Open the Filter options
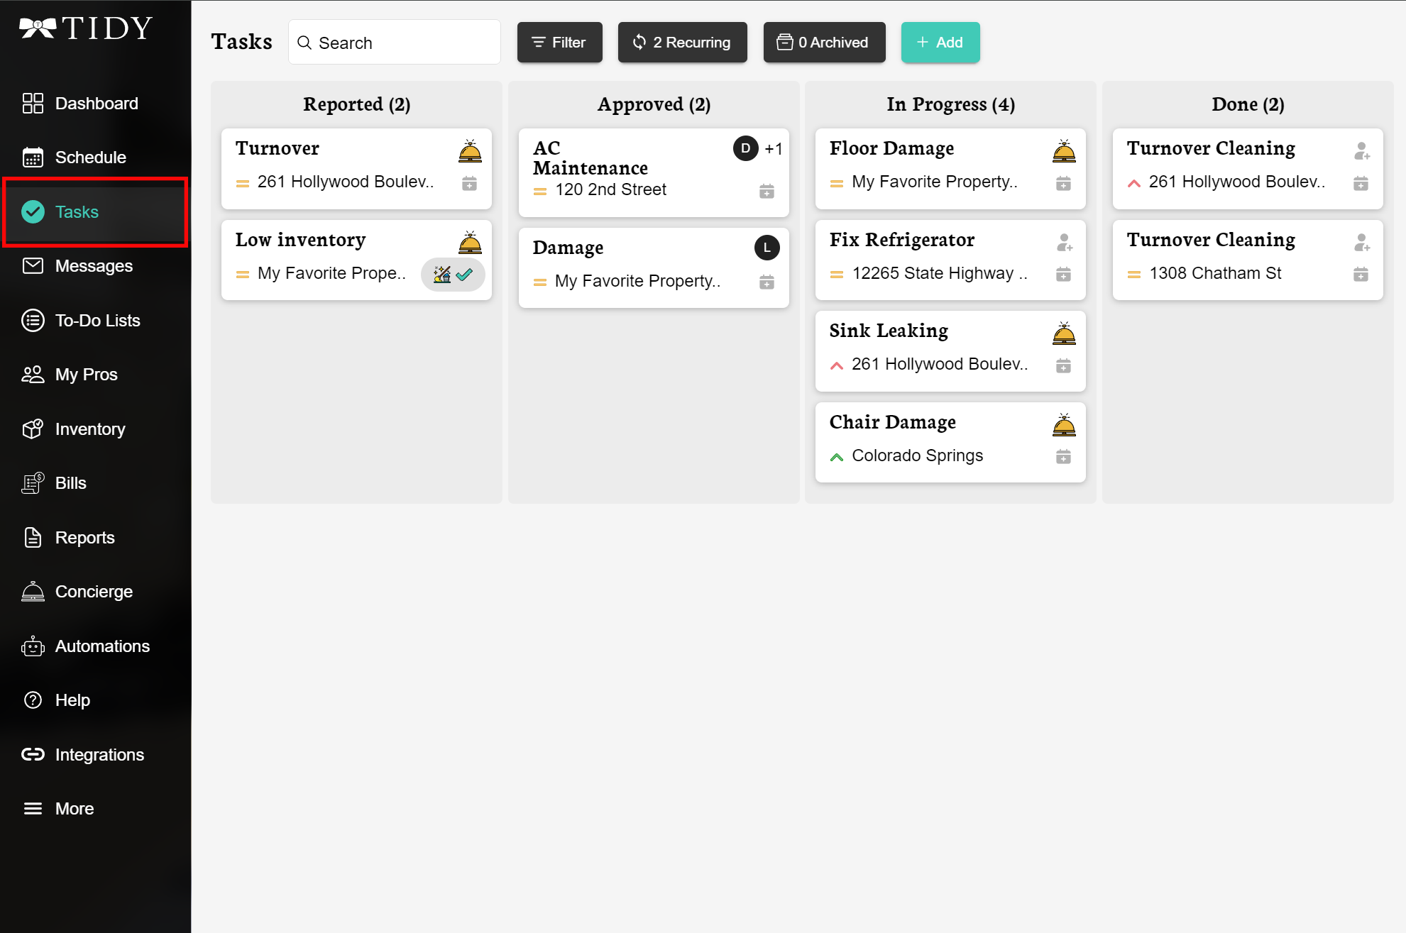This screenshot has width=1406, height=933. 559,43
